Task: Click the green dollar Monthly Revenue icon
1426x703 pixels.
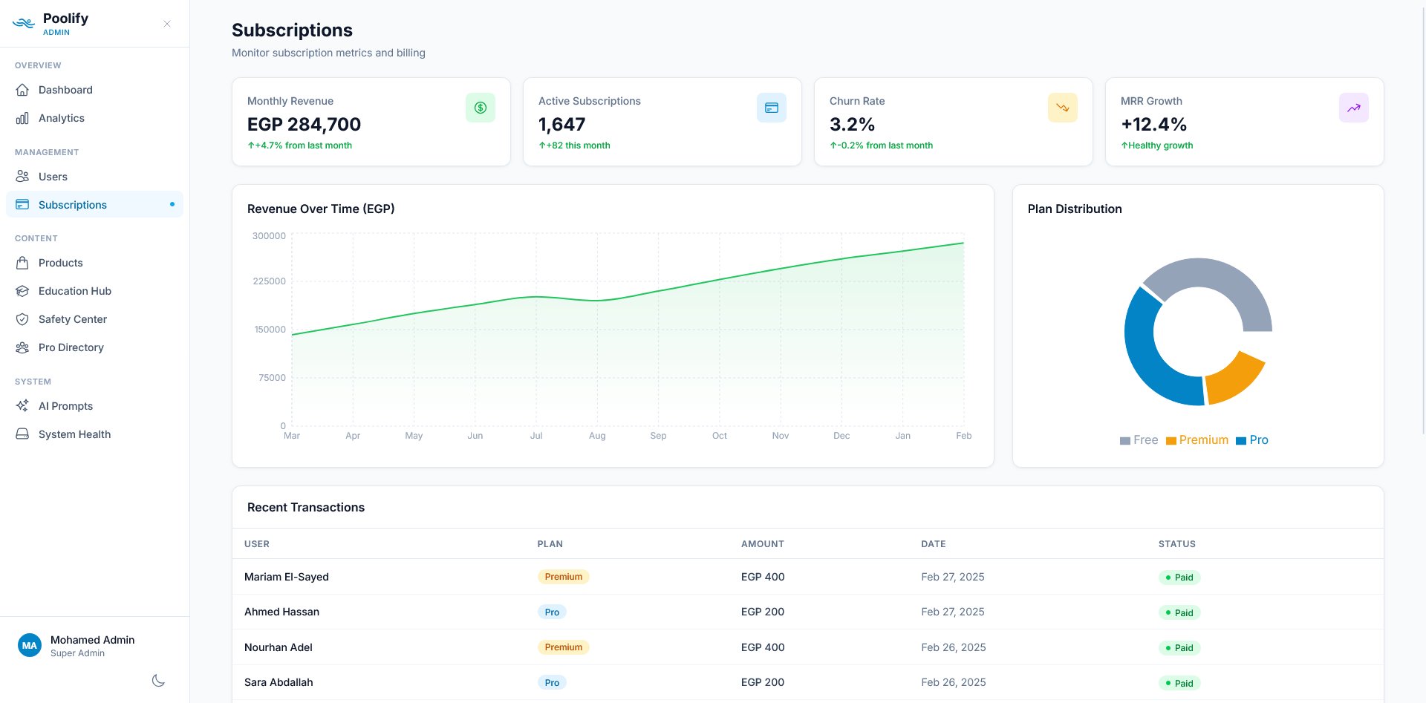Action: point(481,108)
